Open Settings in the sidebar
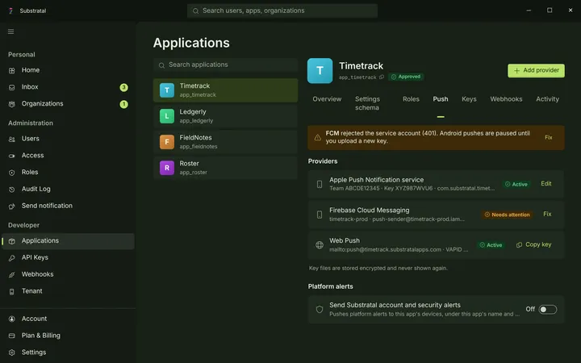The width and height of the screenshot is (581, 363). [x=68, y=353]
